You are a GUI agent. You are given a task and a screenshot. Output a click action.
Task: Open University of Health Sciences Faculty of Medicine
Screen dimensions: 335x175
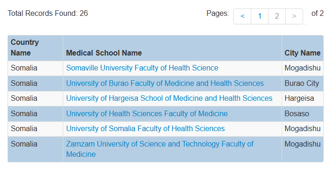click(x=147, y=113)
